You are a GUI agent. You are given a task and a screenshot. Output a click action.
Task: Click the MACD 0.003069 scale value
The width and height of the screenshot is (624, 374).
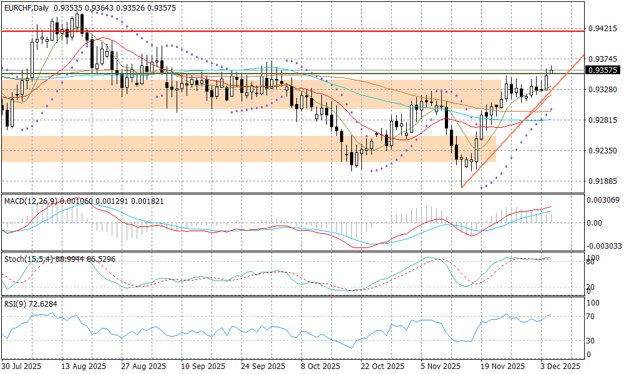coord(602,199)
